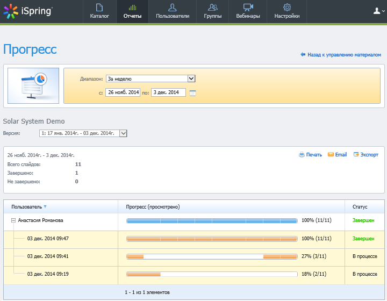Viewport: 387px width, 301px height.
Task: Click the back arrow icon
Action: (303, 54)
